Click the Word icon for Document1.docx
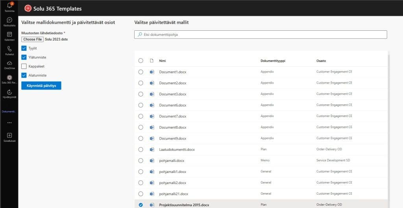The width and height of the screenshot is (403, 208). [152, 72]
